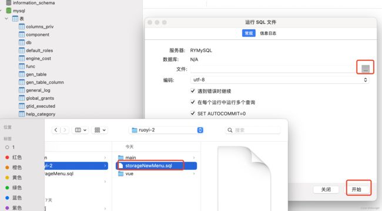Select the gen_table table icon

22,74
